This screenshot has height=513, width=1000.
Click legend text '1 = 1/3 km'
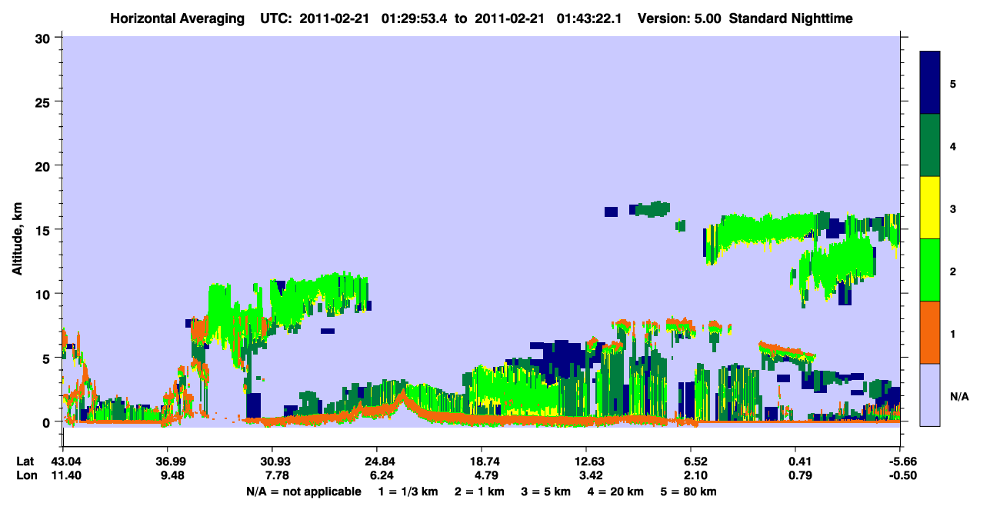(408, 491)
